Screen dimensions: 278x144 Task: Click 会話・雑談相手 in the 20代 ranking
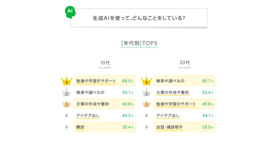[169, 127]
